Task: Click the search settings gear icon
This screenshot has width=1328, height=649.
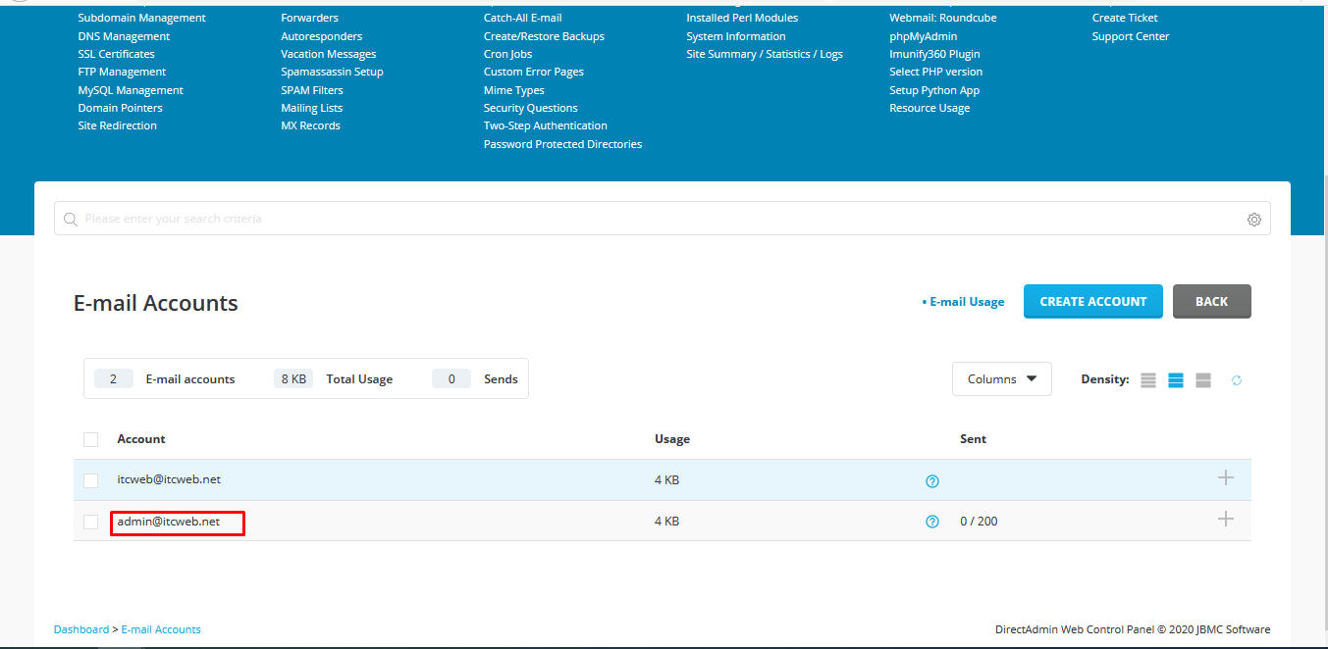Action: [1253, 220]
